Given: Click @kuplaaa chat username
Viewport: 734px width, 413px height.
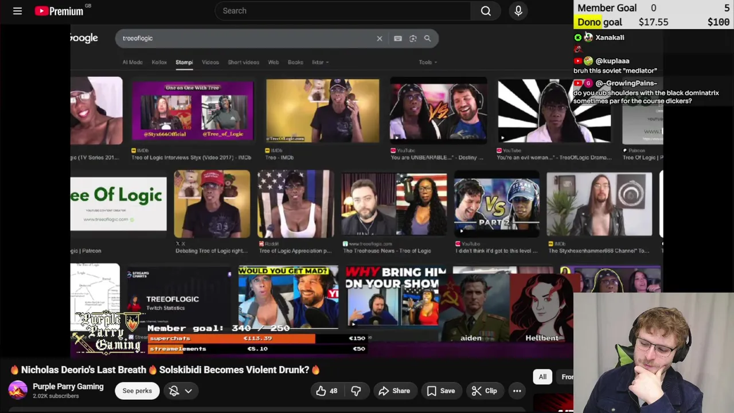Looking at the screenshot, I should [612, 61].
